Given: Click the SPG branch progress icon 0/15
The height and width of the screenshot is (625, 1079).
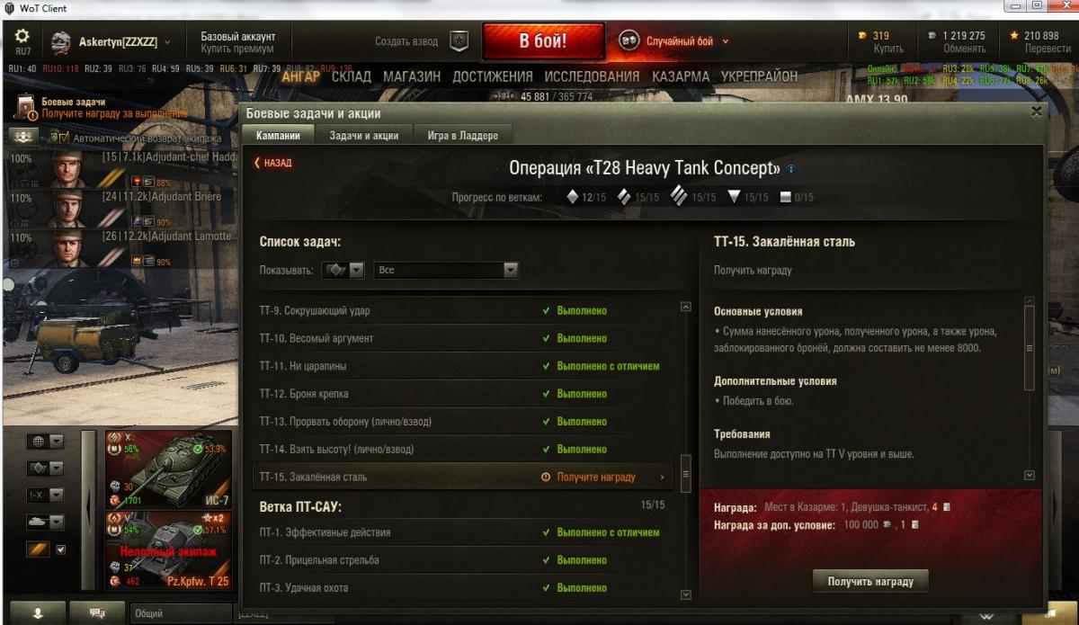Looking at the screenshot, I should (786, 197).
